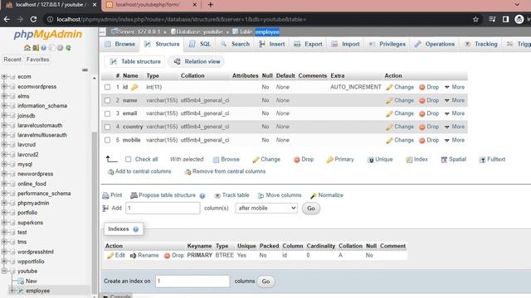Viewport: 531px width, 298px height.
Task: Expand the mysql database tree node
Action: [x=4, y=164]
